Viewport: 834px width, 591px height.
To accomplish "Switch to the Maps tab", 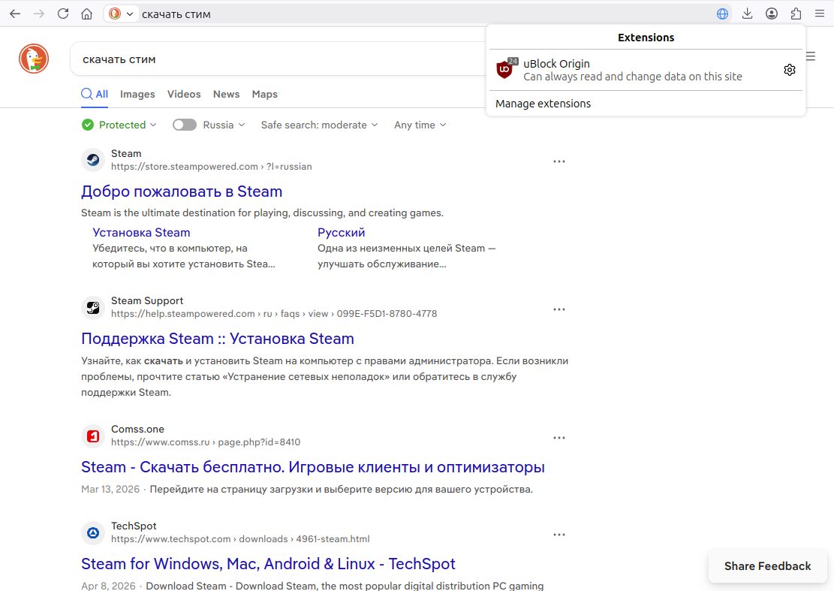I will coord(264,94).
